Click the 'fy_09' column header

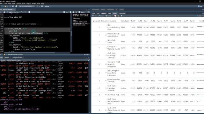pyautogui.click(x=133, y=21)
